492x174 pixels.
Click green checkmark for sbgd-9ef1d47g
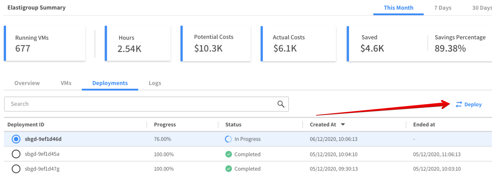[x=228, y=169]
